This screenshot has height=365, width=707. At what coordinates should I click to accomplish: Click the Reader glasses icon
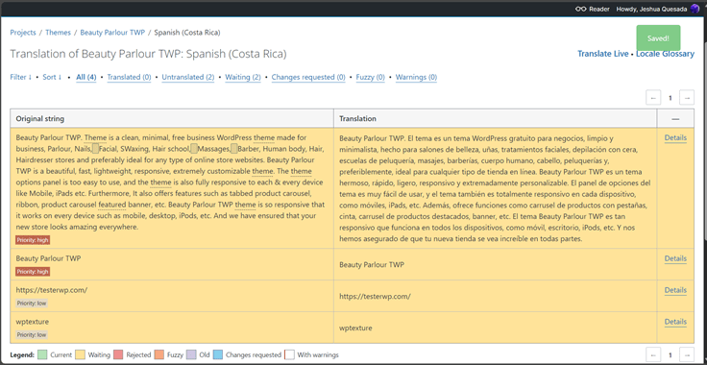click(x=580, y=9)
